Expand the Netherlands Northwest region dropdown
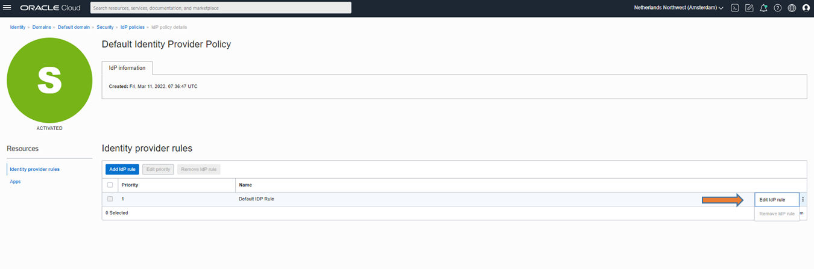814x269 pixels. point(678,8)
